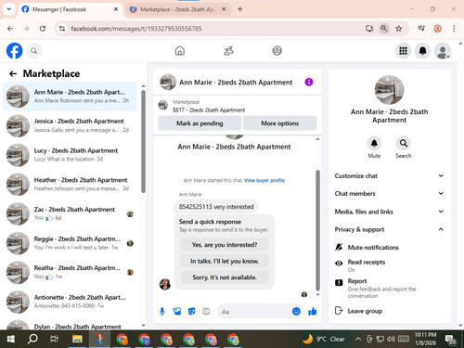Attach a file with the photo icon
This screenshot has height=348, width=464.
pyautogui.click(x=177, y=312)
